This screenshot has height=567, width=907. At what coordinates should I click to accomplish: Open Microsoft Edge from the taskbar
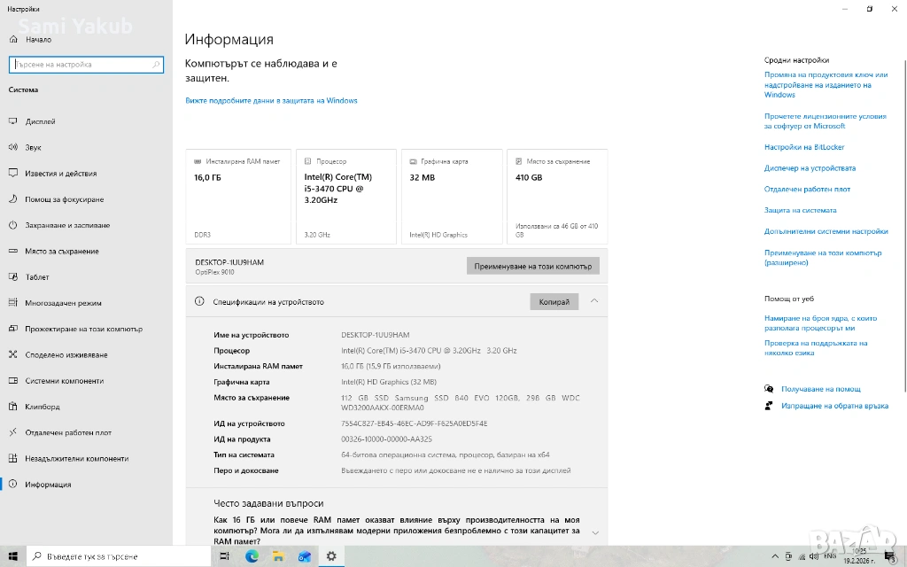coord(252,556)
